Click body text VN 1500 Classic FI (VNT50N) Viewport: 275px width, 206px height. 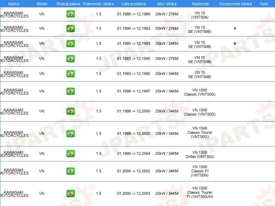200,171
